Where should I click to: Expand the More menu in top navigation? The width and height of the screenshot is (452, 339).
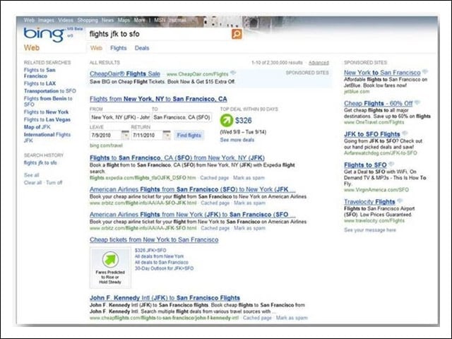pyautogui.click(x=139, y=20)
